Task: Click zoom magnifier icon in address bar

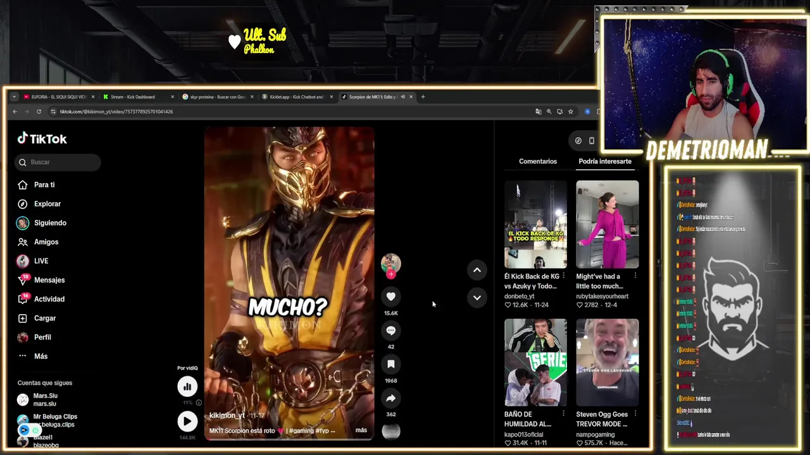Action: pos(549,111)
